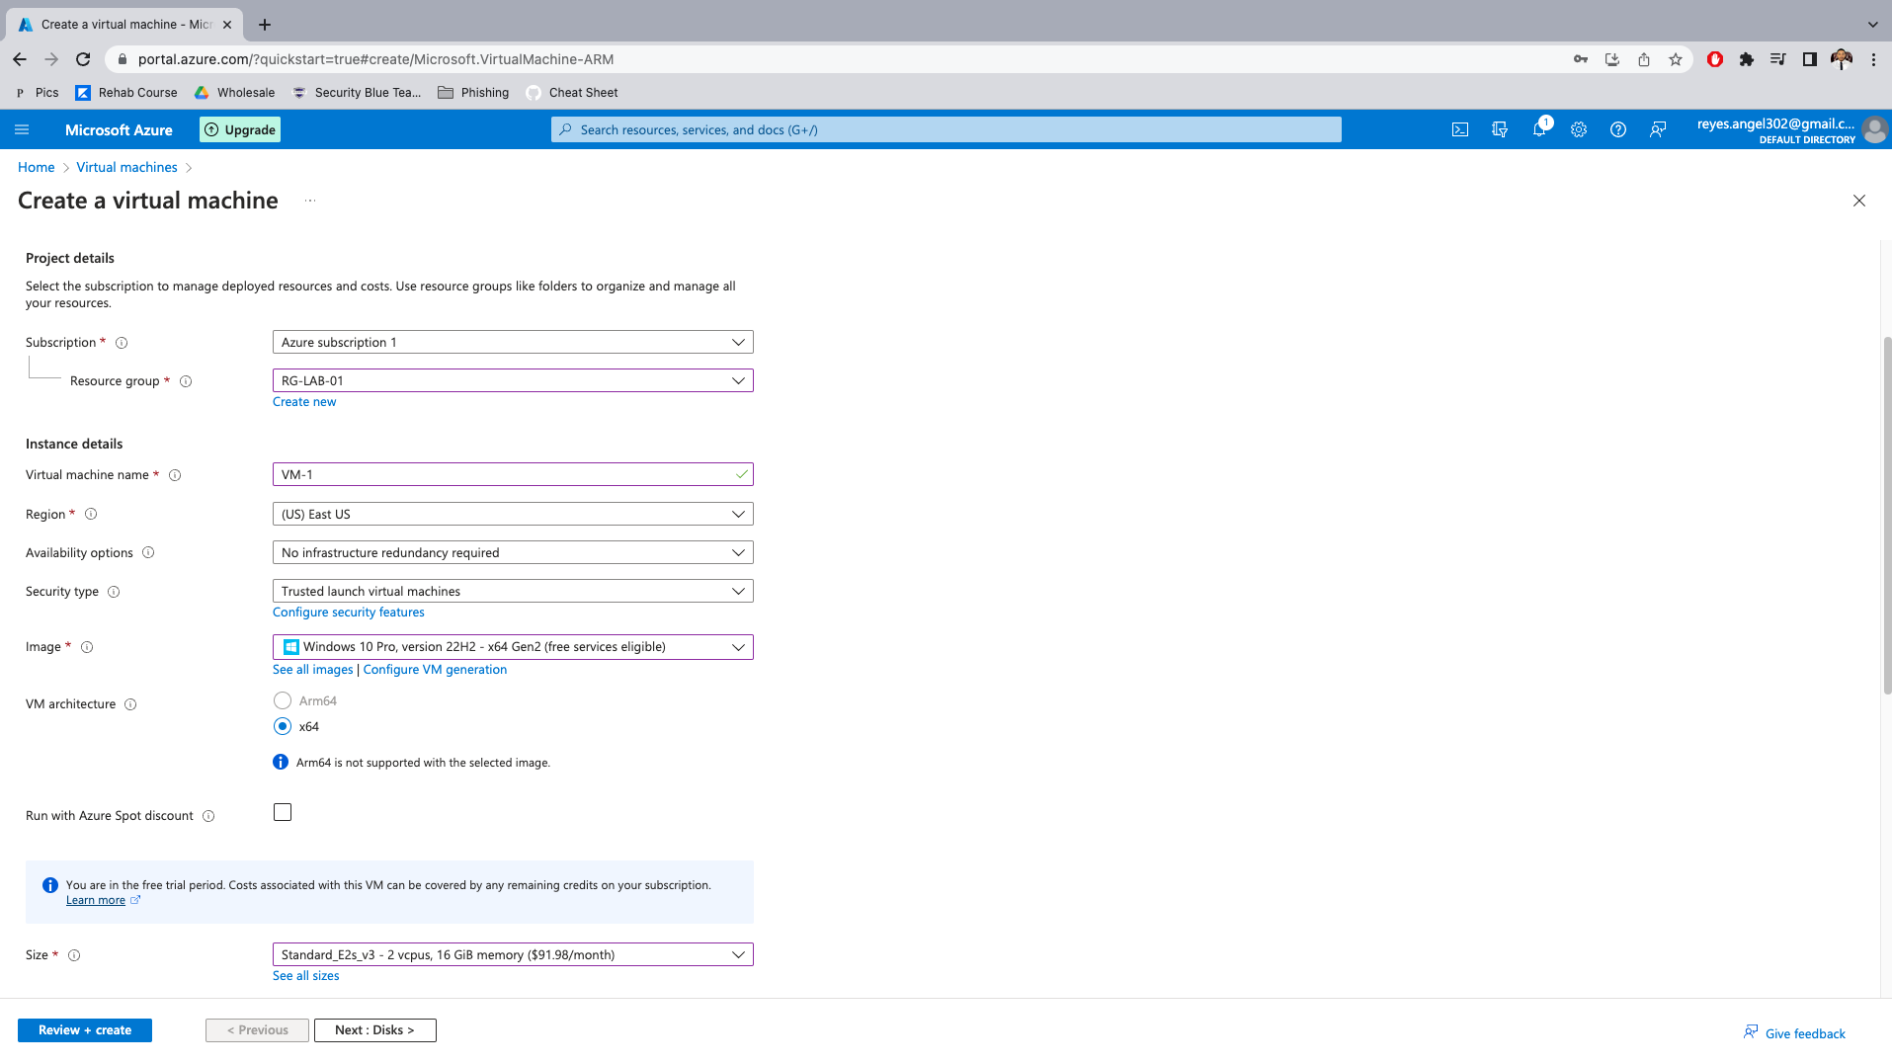Open Azure Cloud Shell from the top bar
The width and height of the screenshot is (1892, 1064).
point(1459,129)
